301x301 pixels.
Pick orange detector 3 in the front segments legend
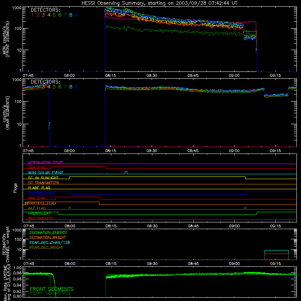(x=43, y=15)
